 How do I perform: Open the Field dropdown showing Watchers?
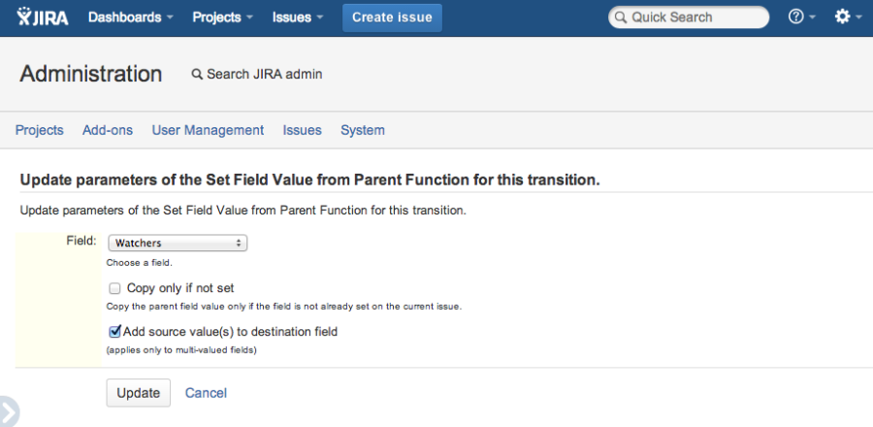(x=178, y=243)
